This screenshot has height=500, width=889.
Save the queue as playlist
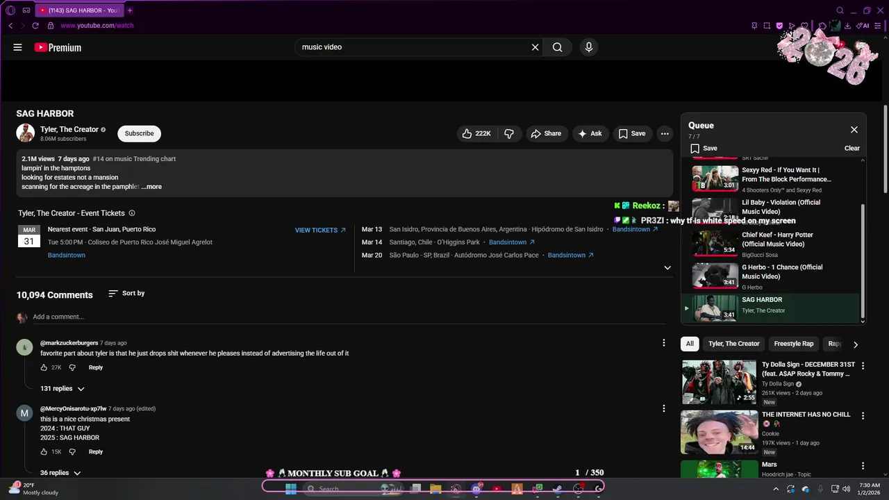point(704,148)
